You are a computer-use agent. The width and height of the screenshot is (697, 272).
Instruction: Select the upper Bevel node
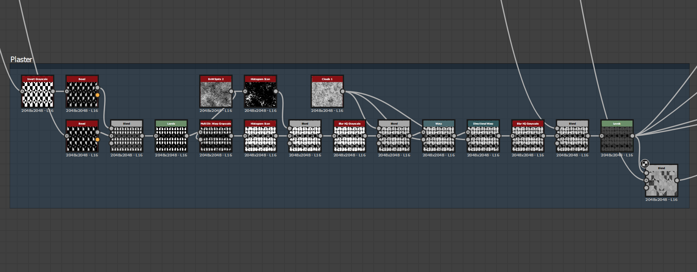pyautogui.click(x=82, y=91)
